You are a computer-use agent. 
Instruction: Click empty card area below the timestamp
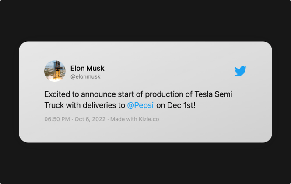[145, 132]
